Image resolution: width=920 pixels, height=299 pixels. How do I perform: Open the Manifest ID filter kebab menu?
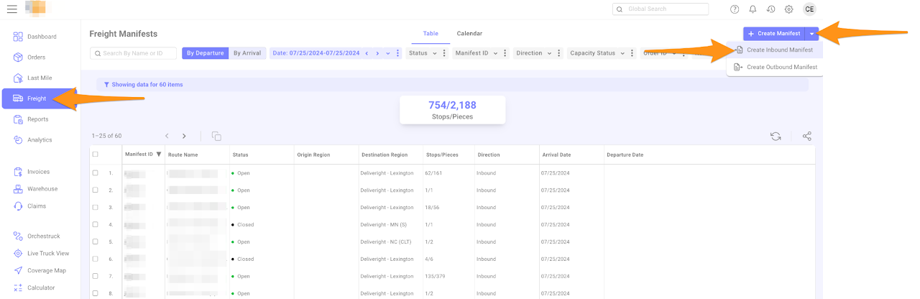click(505, 53)
